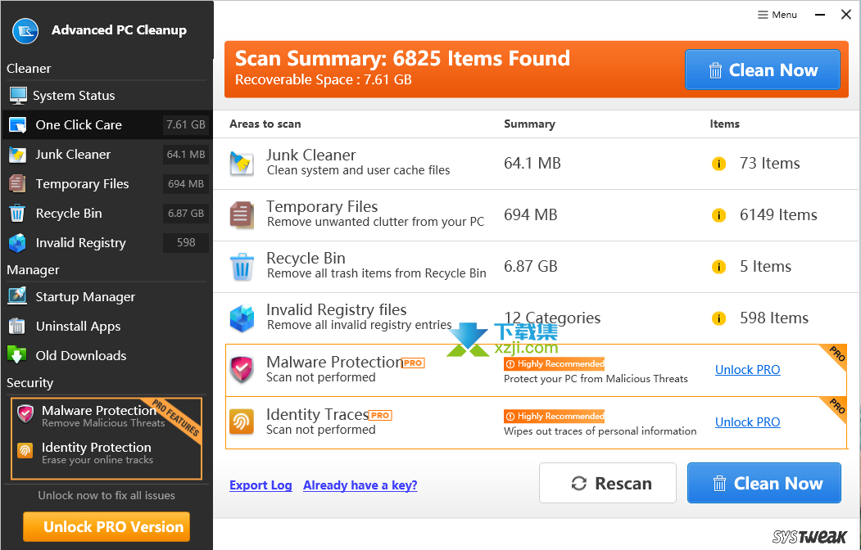Click Recycle Bin trash icon in sidebar
This screenshot has width=861, height=550.
point(17,214)
